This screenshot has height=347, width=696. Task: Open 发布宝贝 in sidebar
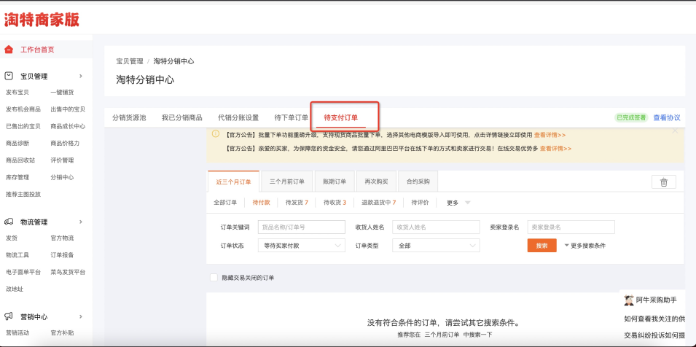[17, 92]
